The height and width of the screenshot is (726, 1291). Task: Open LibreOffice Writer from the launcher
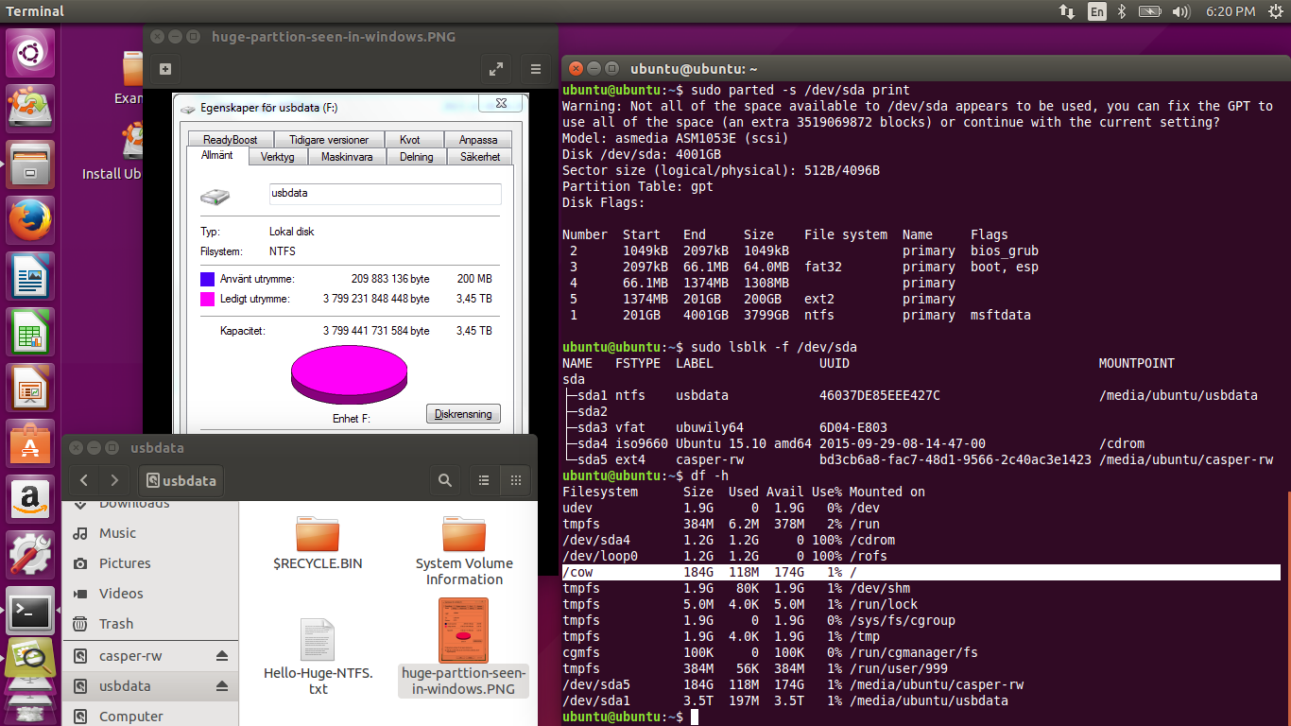[31, 276]
